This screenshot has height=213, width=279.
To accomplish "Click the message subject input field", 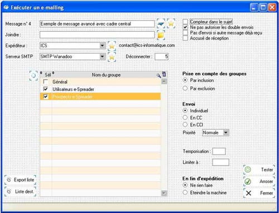I will point(97,24).
